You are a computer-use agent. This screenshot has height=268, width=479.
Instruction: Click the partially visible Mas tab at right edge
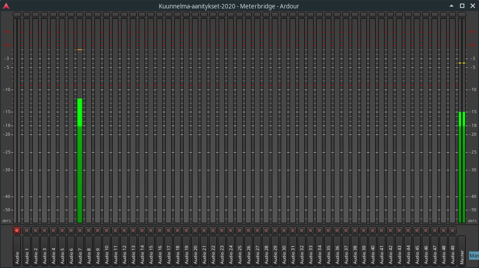click(x=474, y=256)
